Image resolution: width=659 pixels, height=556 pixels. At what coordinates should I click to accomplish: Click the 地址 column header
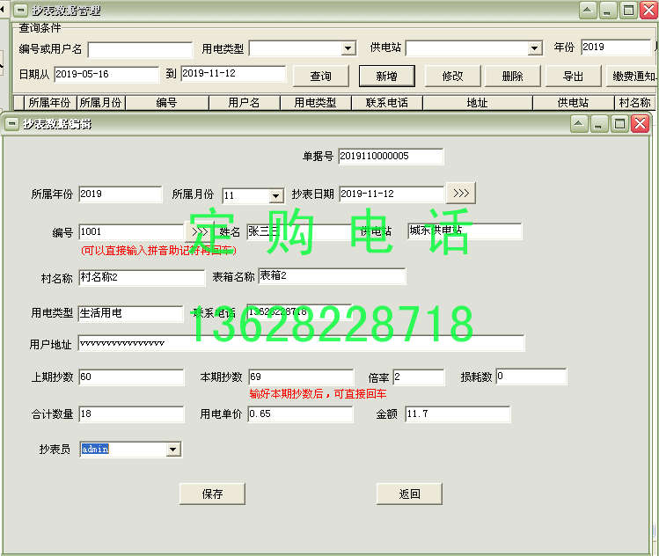[x=478, y=103]
